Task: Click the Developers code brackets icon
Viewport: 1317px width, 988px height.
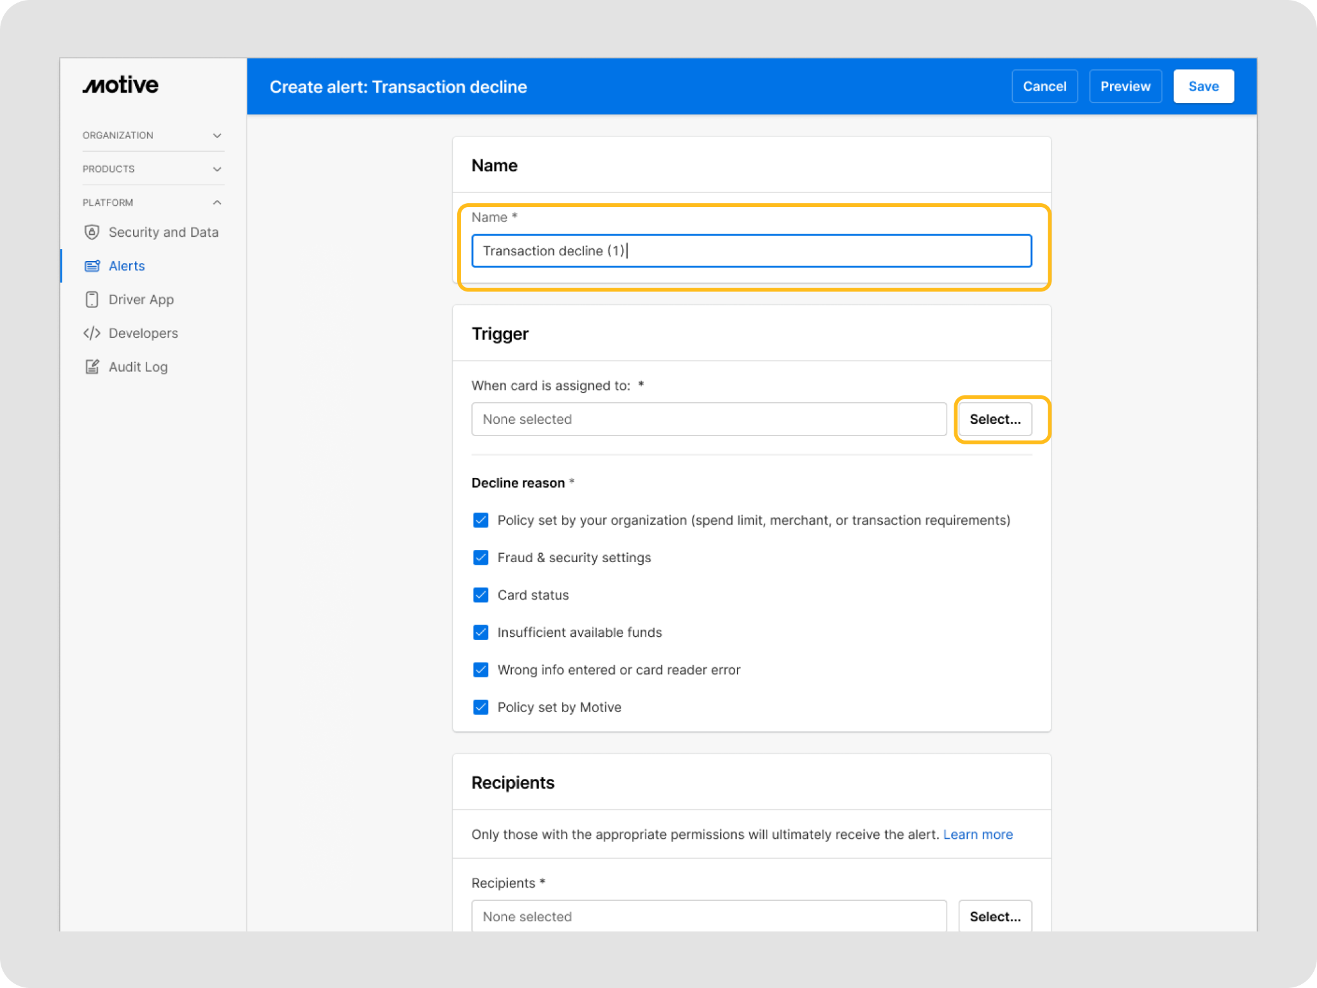Action: (92, 333)
